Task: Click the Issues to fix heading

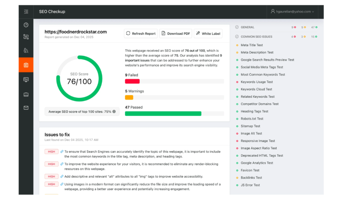Action: click(57, 135)
